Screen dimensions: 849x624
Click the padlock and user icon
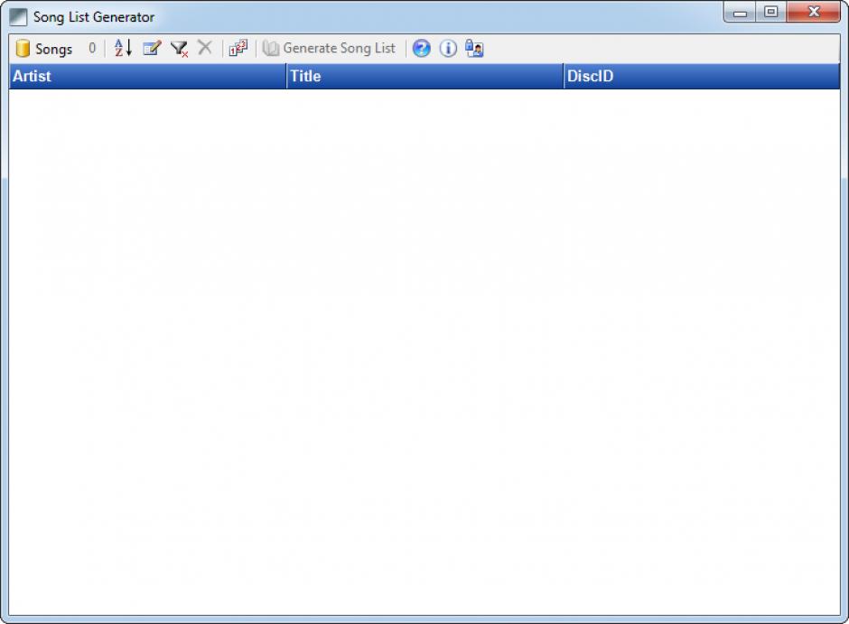474,49
